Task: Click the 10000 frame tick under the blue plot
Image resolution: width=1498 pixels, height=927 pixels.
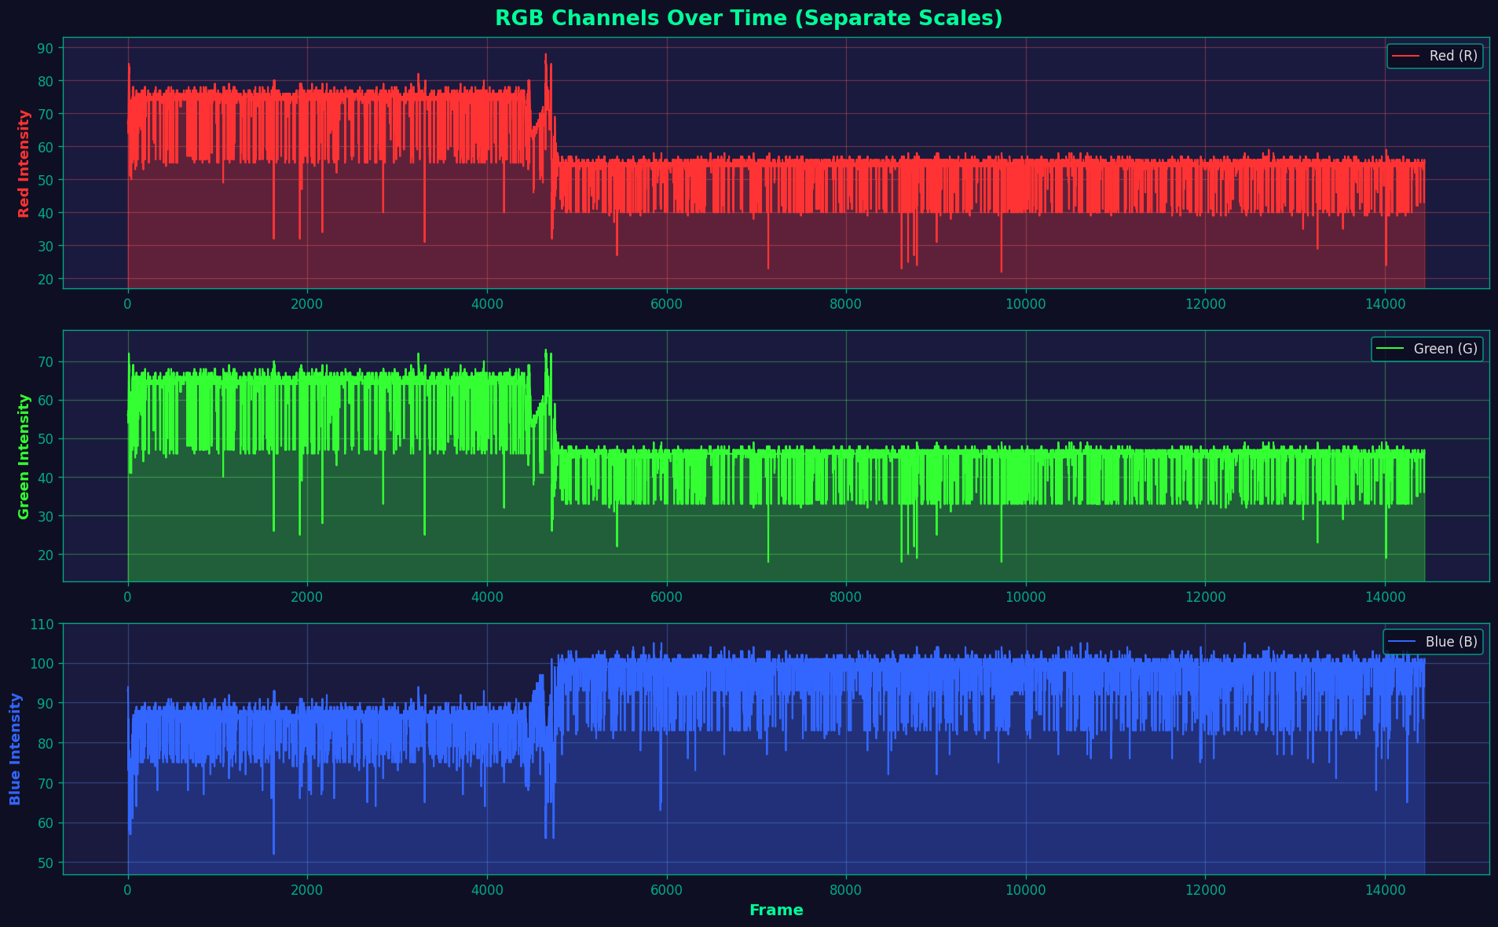Action: pos(1026,890)
